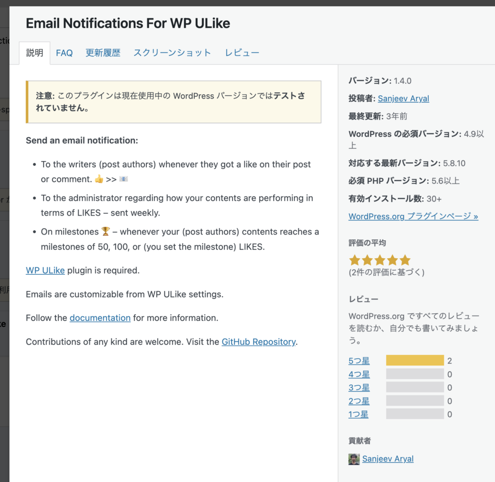
Task: Open the GitHub Repository link
Action: (259, 342)
